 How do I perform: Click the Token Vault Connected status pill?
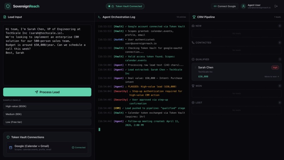pyautogui.click(x=125, y=6)
